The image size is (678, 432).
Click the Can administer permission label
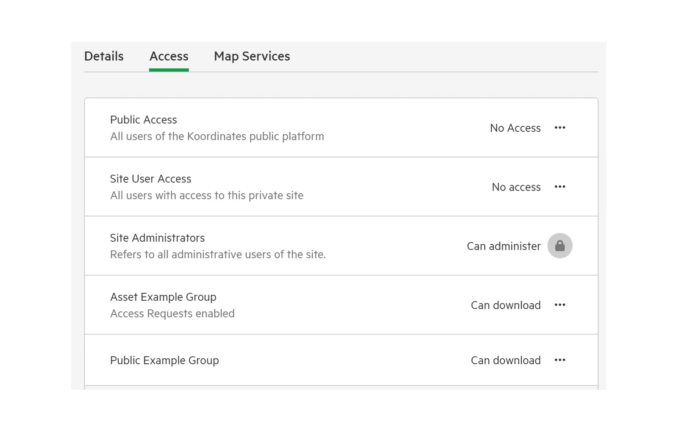pyautogui.click(x=504, y=246)
